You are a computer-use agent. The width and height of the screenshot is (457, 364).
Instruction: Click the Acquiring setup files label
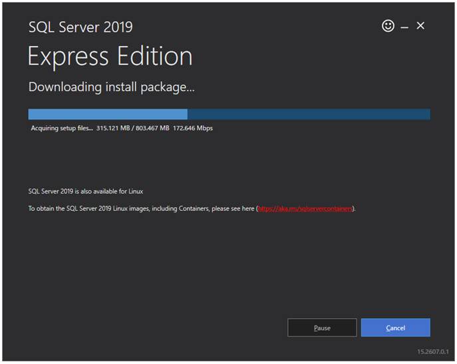pyautogui.click(x=62, y=128)
